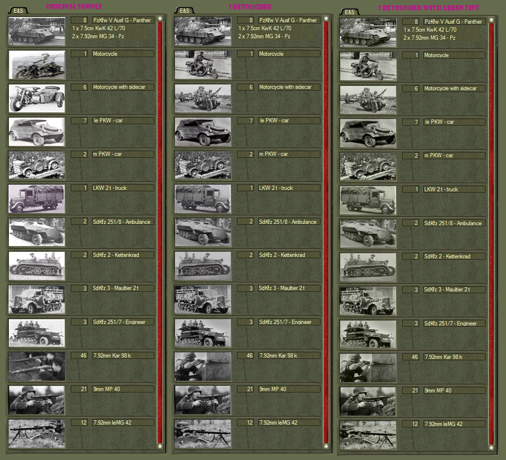Click '7.92mm leMG 42' label in Green Tint panel
This screenshot has width=506, height=460.
pos(455,424)
